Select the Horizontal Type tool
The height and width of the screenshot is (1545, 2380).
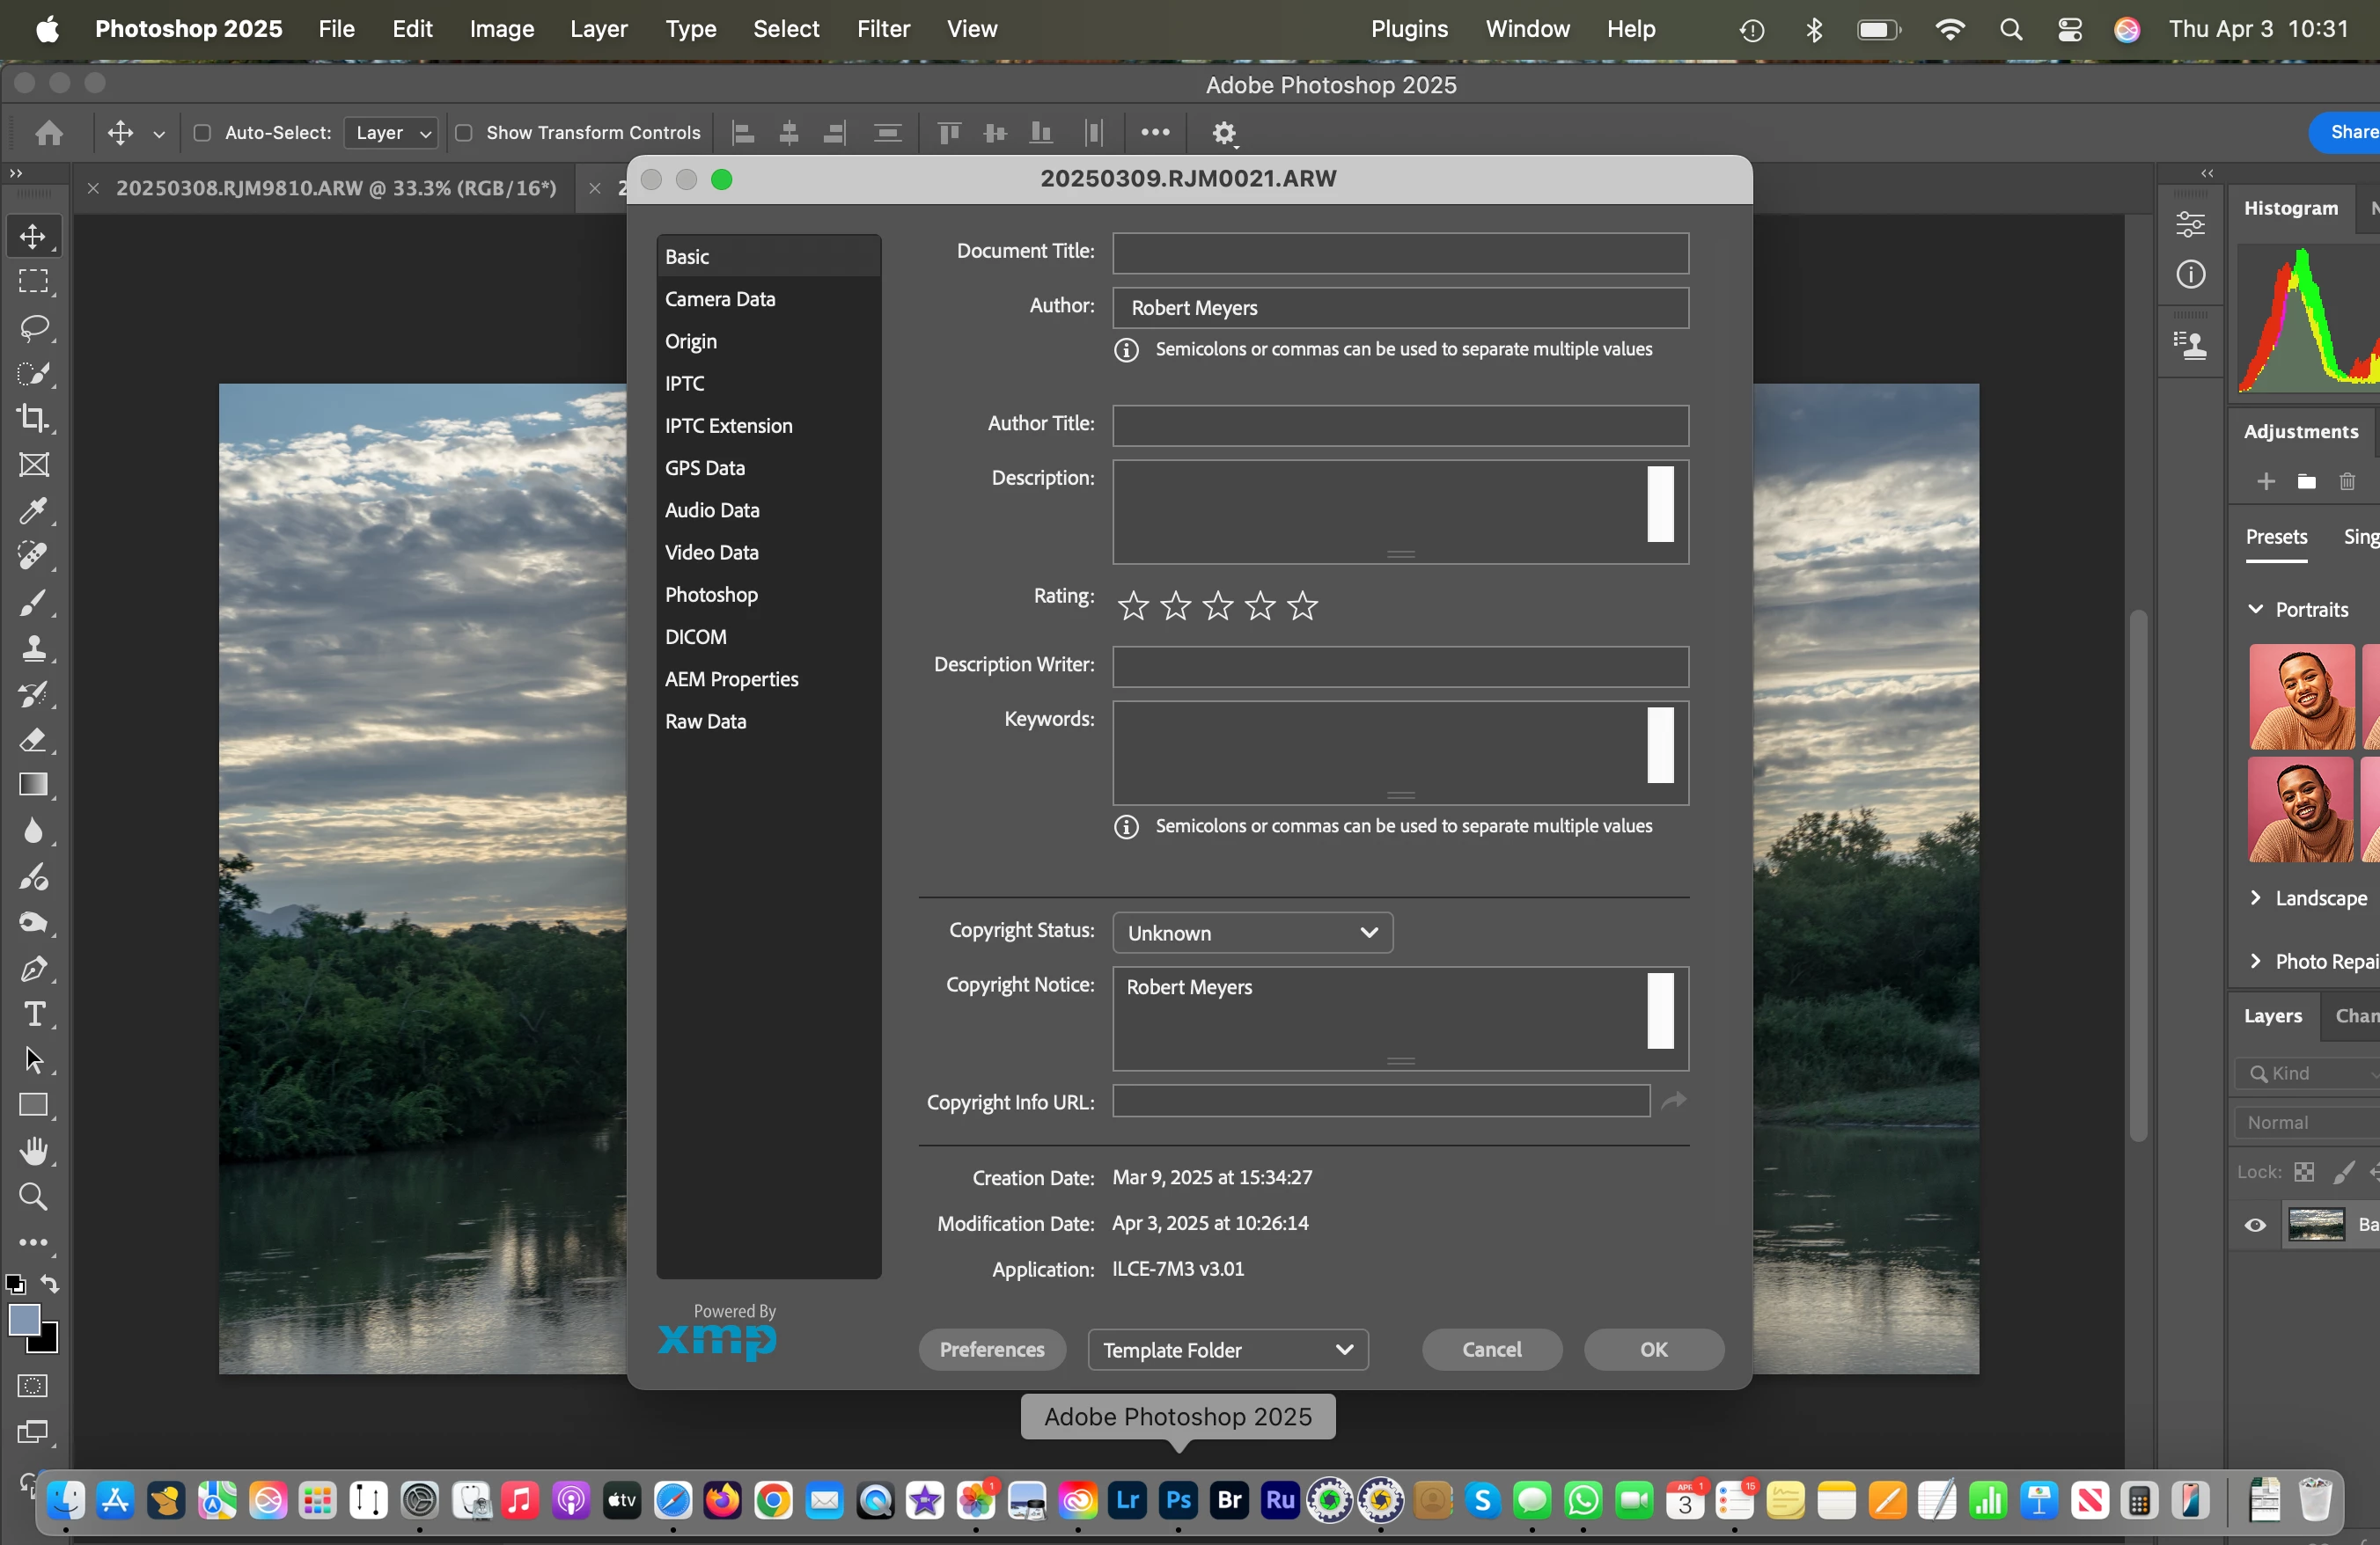tap(33, 1014)
